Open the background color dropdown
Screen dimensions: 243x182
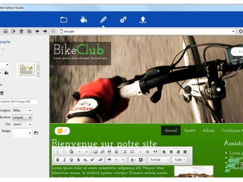pyautogui.click(x=141, y=160)
